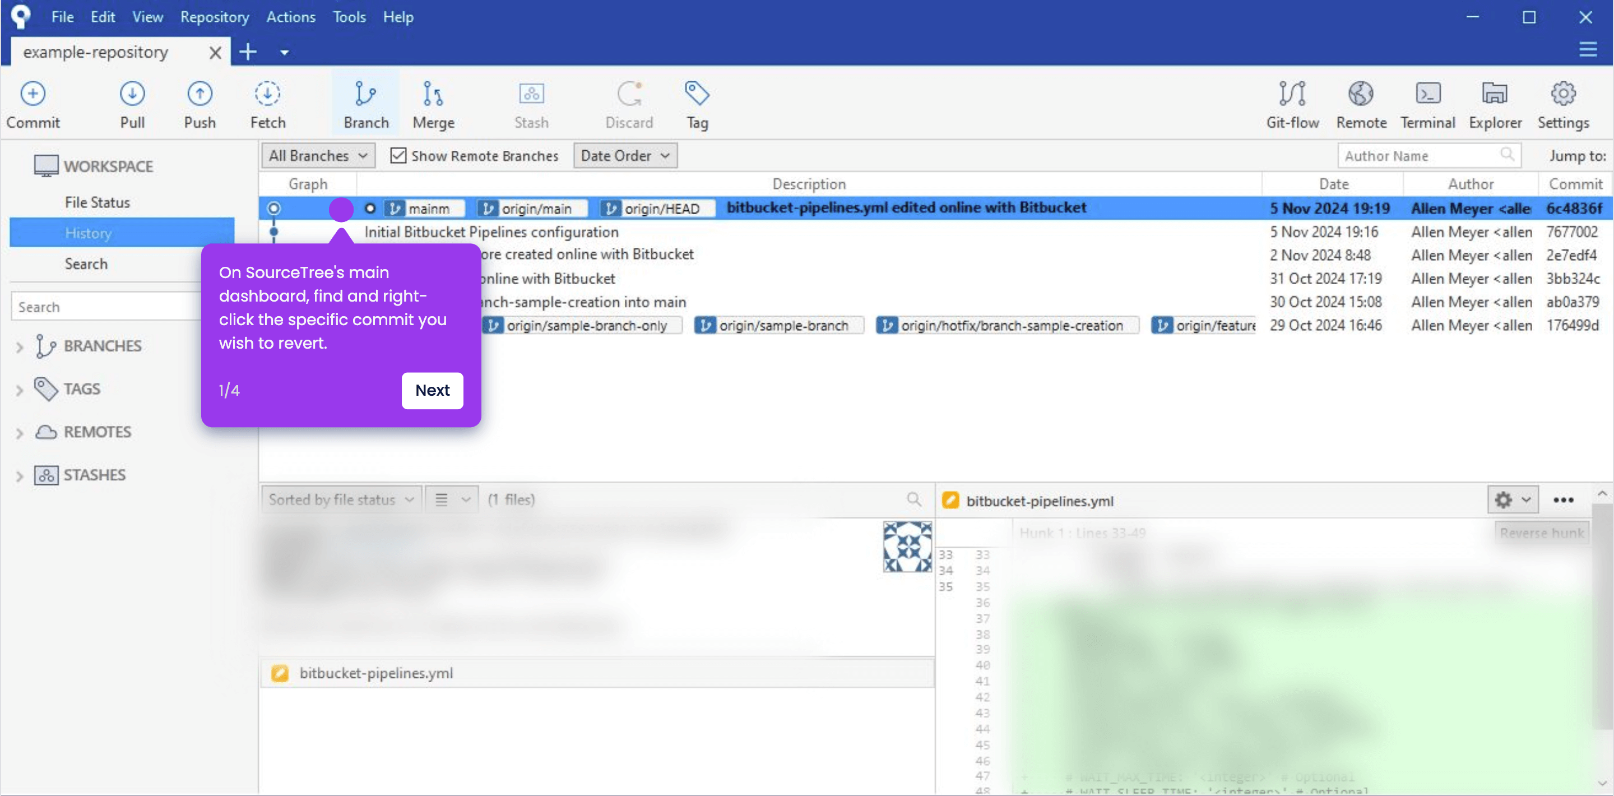This screenshot has height=796, width=1614.
Task: Click the three-dots menu in diff panel
Action: click(x=1563, y=500)
